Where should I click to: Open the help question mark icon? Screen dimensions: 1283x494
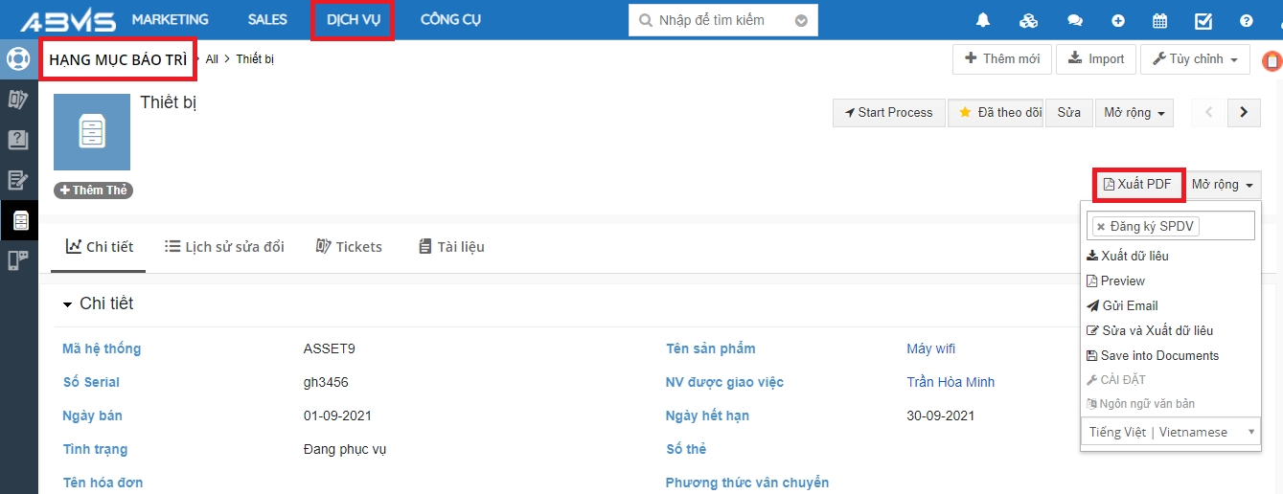point(1246,20)
